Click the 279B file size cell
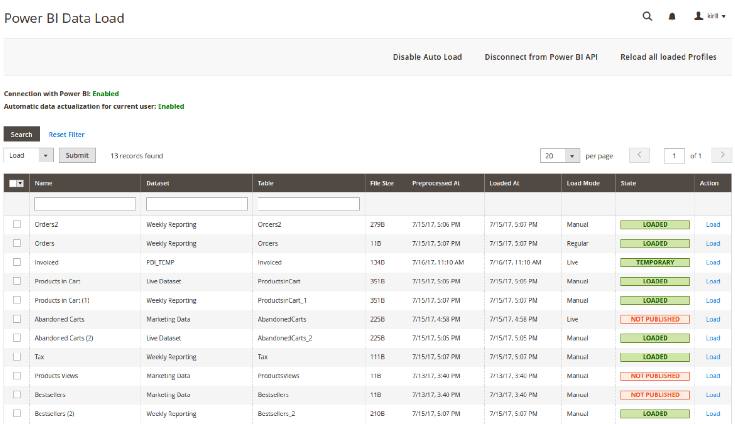This screenshot has width=735, height=424. coord(377,224)
